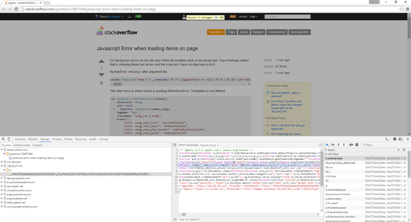Toggle the Deactivate breakpoints icon
The image size is (411, 222).
(351, 145)
